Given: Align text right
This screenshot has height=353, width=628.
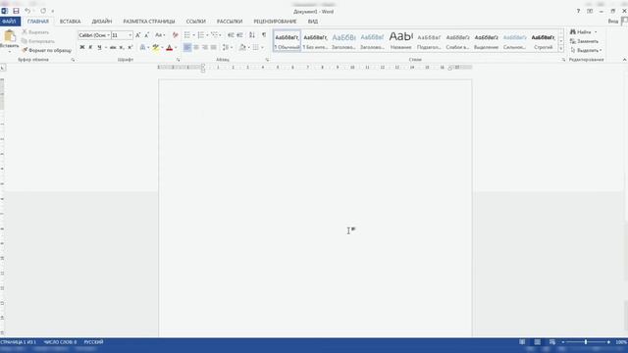Looking at the screenshot, I should click(205, 47).
